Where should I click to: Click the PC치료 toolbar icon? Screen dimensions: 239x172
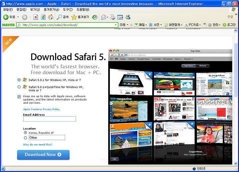(x=186, y=25)
